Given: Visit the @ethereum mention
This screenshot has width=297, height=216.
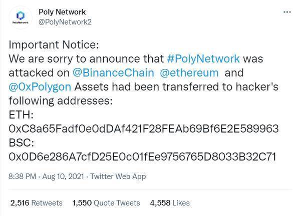Looking at the screenshot, I should point(189,73).
